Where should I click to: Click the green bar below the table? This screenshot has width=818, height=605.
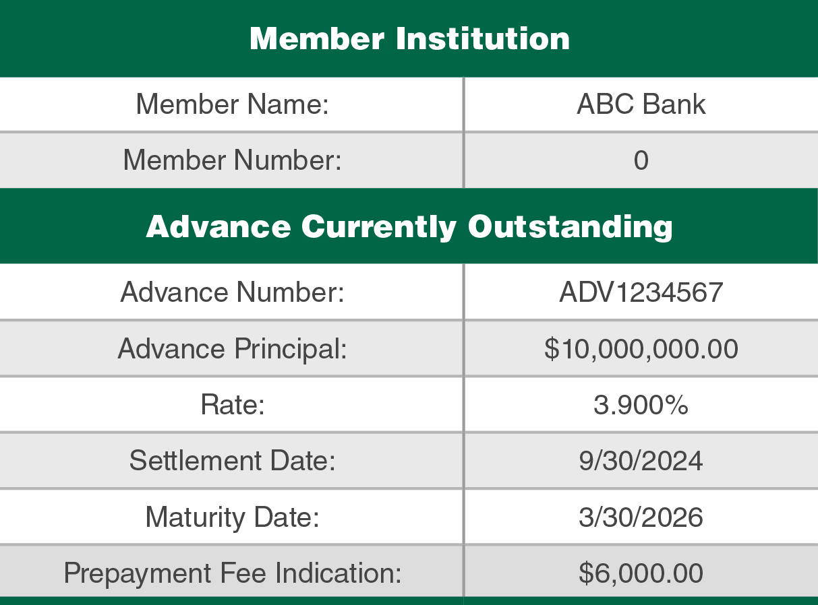pos(270,601)
